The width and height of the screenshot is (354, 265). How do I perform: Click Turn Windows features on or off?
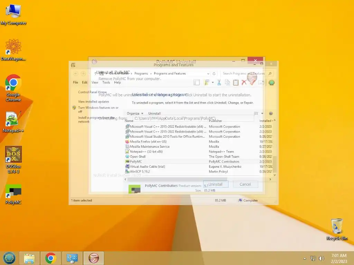98,109
